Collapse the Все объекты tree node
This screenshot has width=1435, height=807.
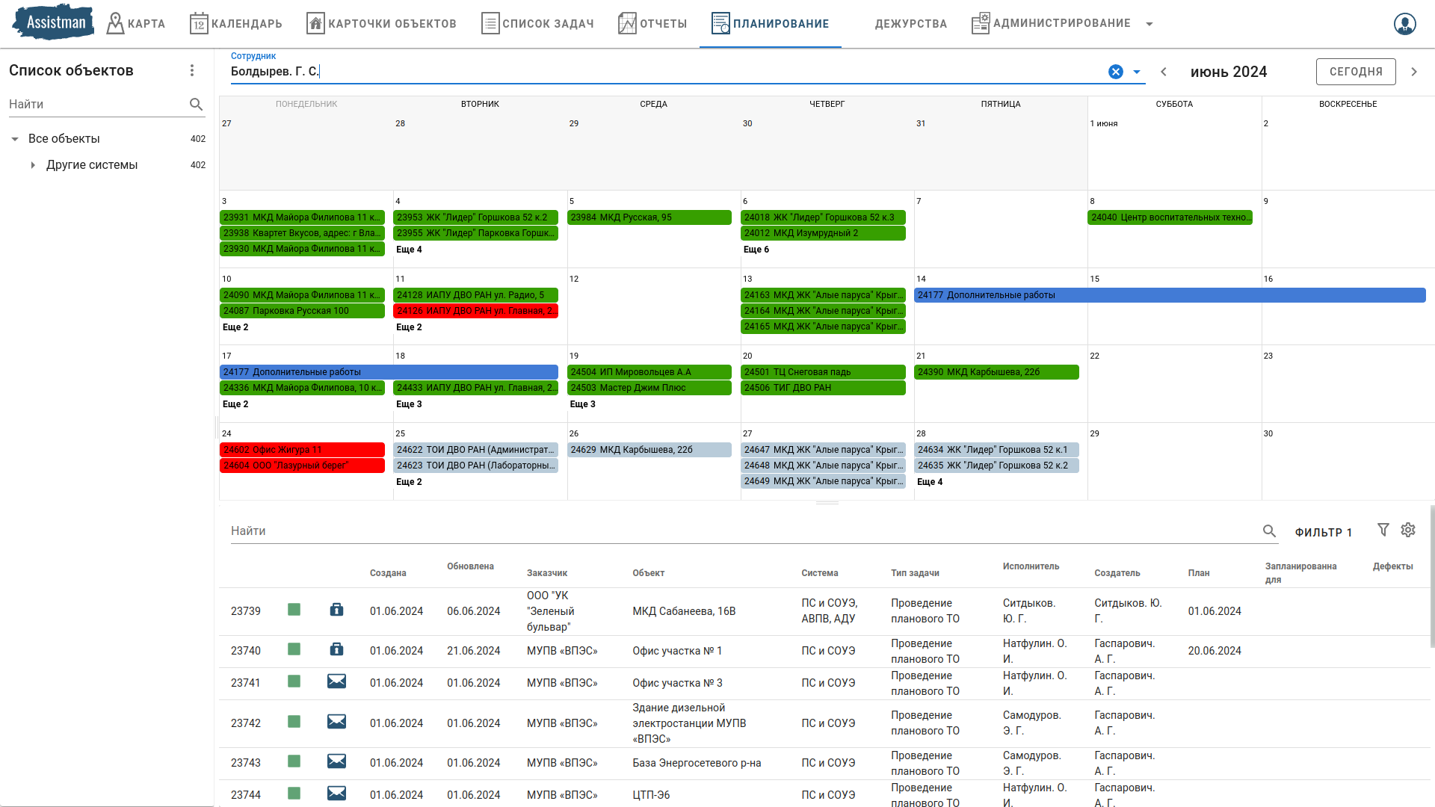(x=15, y=139)
